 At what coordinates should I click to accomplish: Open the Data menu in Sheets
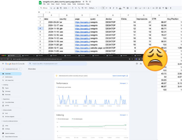pyautogui.click(x=69, y=4)
